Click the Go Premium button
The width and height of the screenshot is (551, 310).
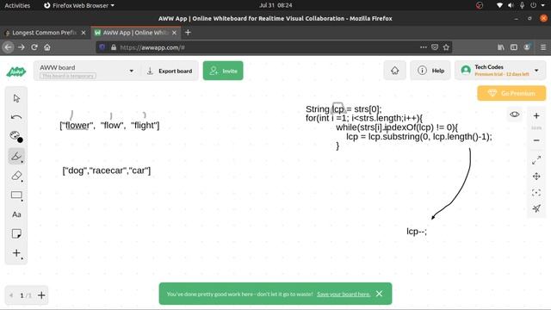(x=511, y=93)
